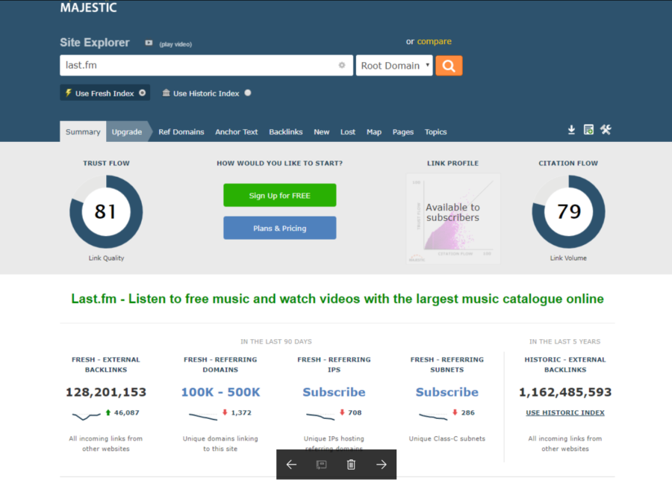Screen dimensions: 672x481
Task: Click the 1,162,485,593 historic backlinks value
Action: pyautogui.click(x=565, y=392)
